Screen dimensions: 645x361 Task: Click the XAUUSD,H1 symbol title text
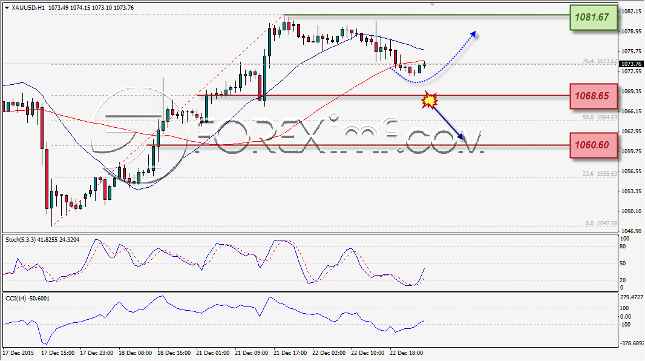[27, 8]
